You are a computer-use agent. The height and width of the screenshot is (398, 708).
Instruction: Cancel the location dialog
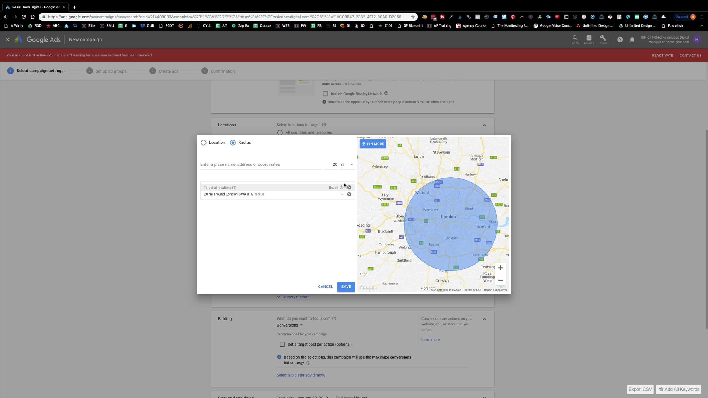[x=325, y=287]
